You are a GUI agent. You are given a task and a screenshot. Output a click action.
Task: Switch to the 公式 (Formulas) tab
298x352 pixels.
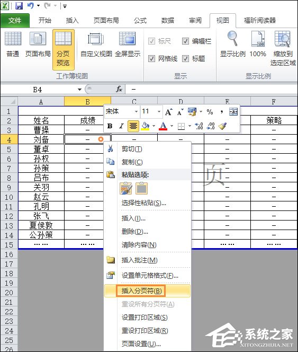(140, 21)
